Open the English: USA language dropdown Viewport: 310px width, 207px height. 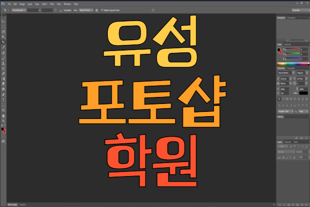click(x=286, y=111)
